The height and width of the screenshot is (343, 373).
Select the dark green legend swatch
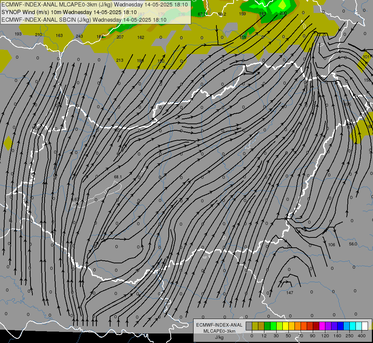pos(267,326)
